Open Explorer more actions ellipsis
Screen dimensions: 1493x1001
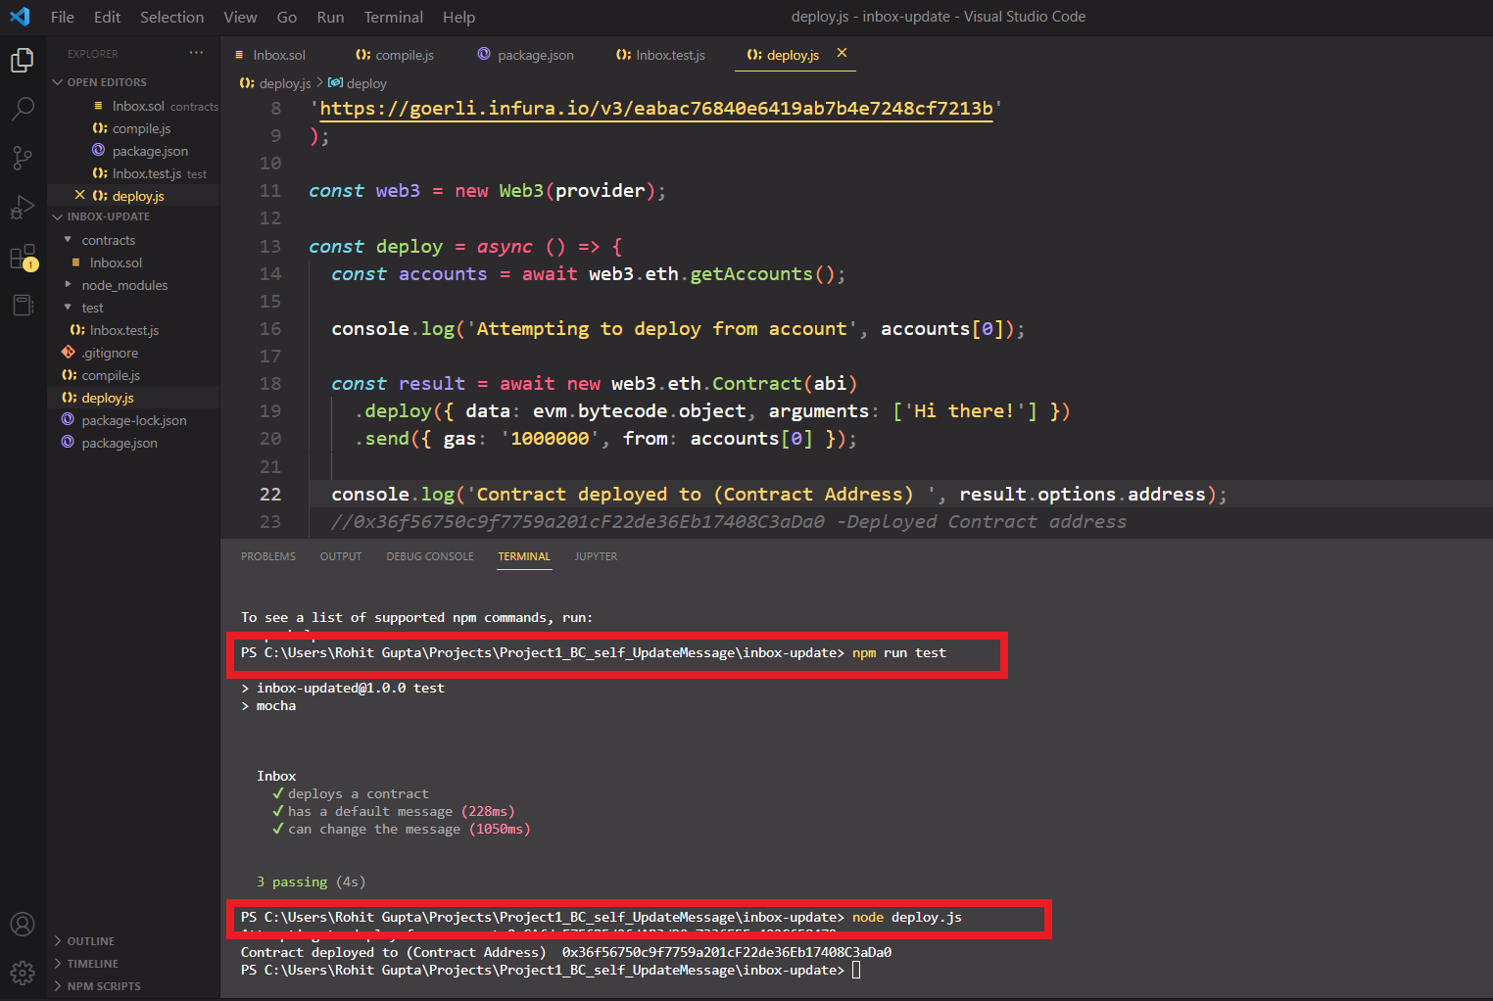197,53
